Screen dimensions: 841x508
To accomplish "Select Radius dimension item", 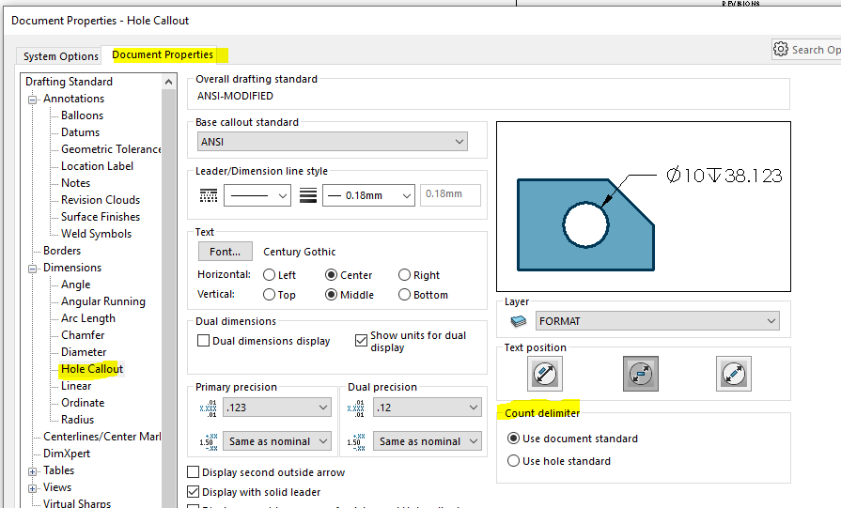I will (x=77, y=420).
